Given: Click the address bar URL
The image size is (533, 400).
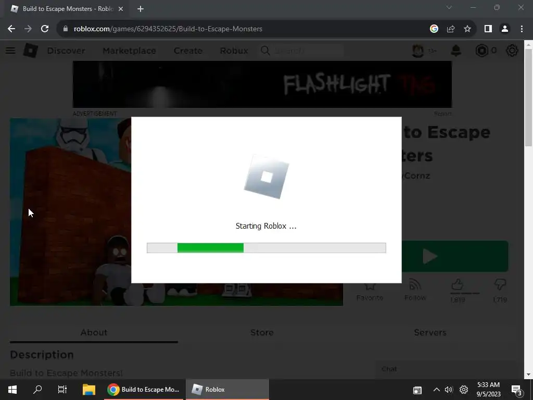Looking at the screenshot, I should [x=168, y=29].
